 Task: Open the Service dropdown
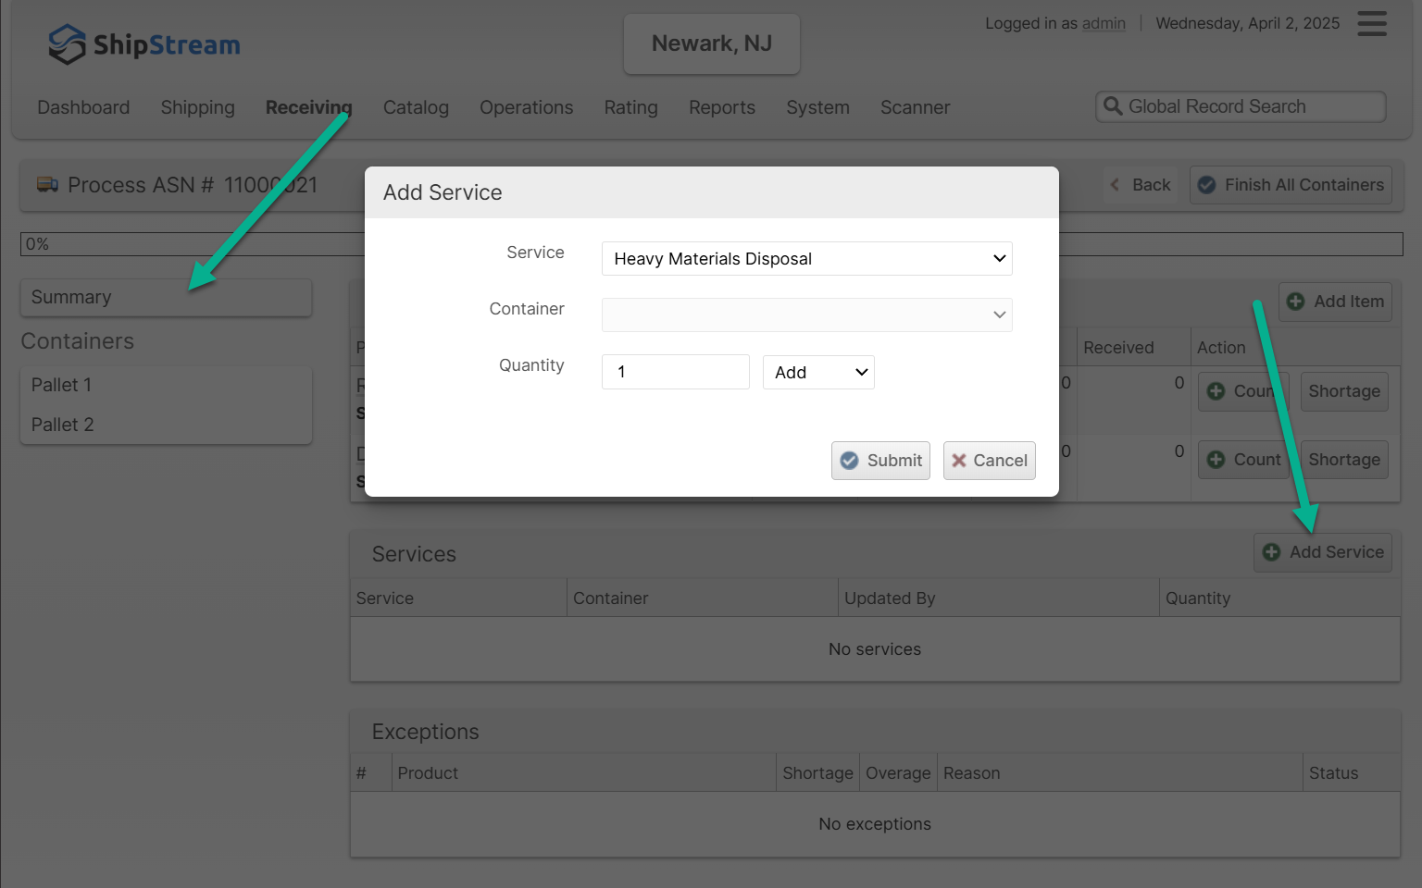click(806, 259)
